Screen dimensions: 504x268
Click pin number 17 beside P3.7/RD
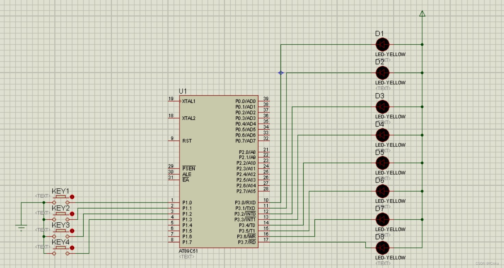point(266,240)
